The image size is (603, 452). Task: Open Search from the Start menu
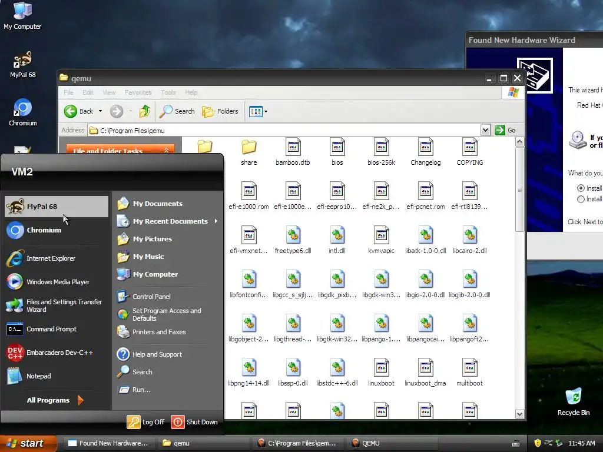pos(167,372)
